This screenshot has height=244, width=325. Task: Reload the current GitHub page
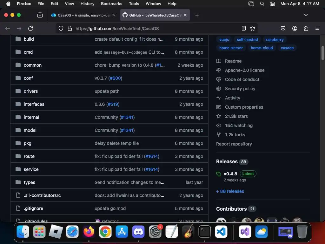(30, 28)
